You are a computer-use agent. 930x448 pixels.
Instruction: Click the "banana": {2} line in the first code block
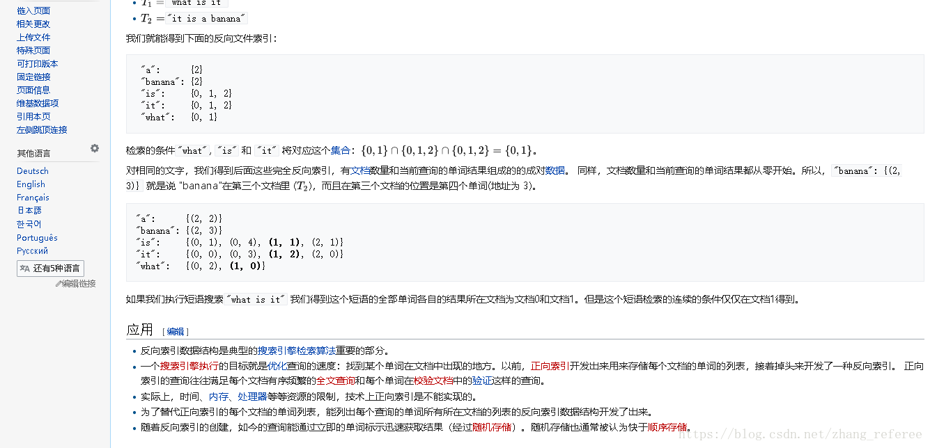[x=171, y=81]
